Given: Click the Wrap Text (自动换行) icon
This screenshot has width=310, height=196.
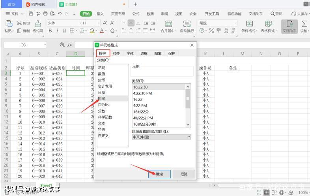Looking at the screenshot, I should (187, 24).
